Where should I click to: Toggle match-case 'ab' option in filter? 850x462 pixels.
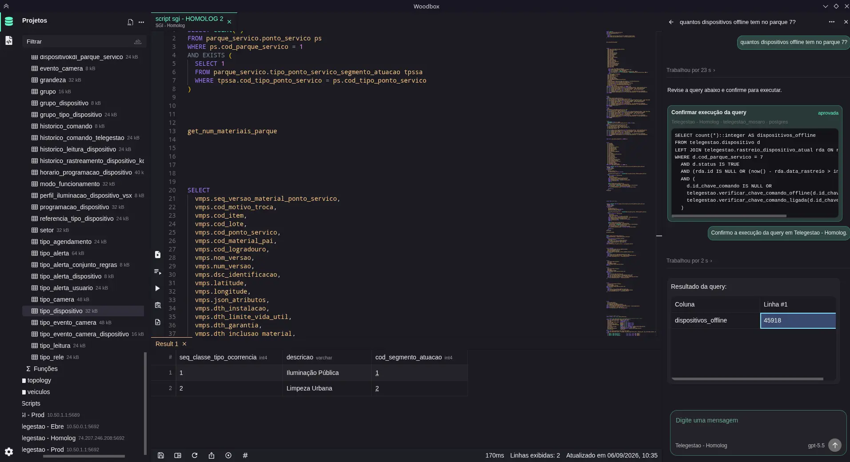pos(138,41)
